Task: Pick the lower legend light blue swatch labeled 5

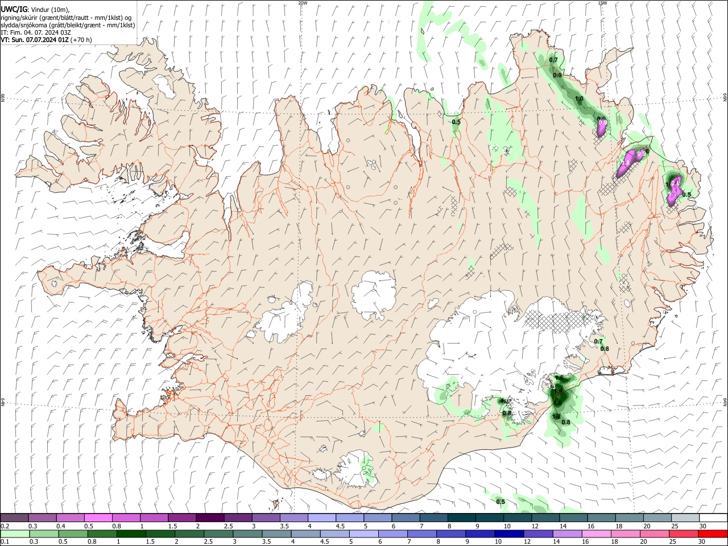Action: coord(363,533)
